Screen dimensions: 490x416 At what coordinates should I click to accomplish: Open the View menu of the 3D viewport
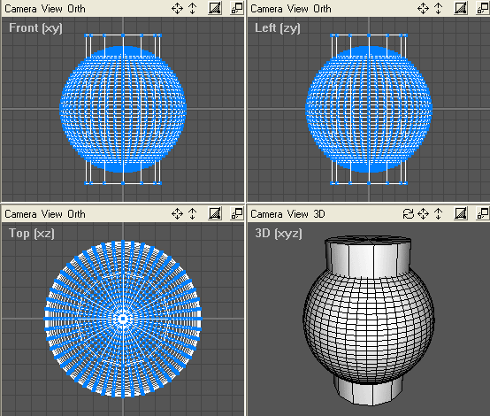(x=298, y=214)
